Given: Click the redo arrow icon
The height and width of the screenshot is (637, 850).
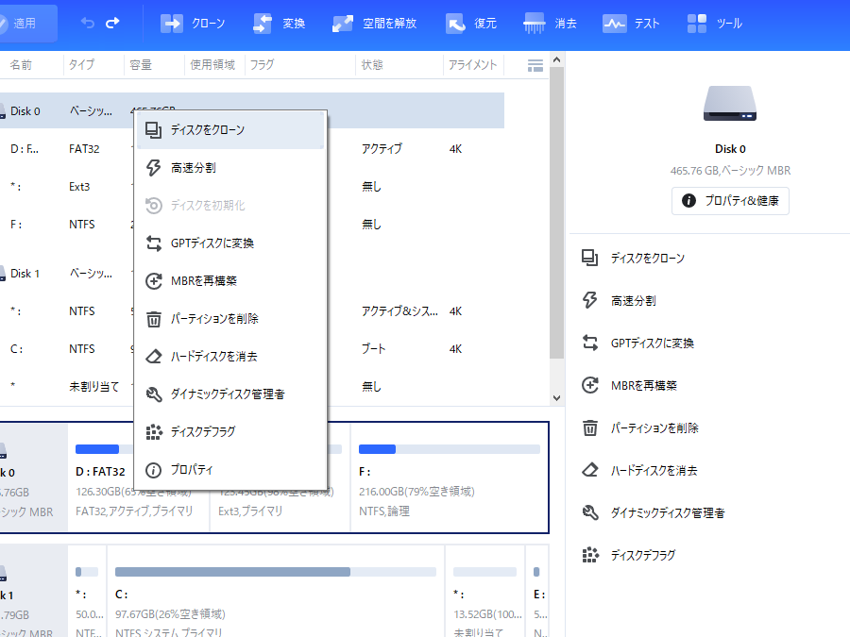Looking at the screenshot, I should 113,23.
